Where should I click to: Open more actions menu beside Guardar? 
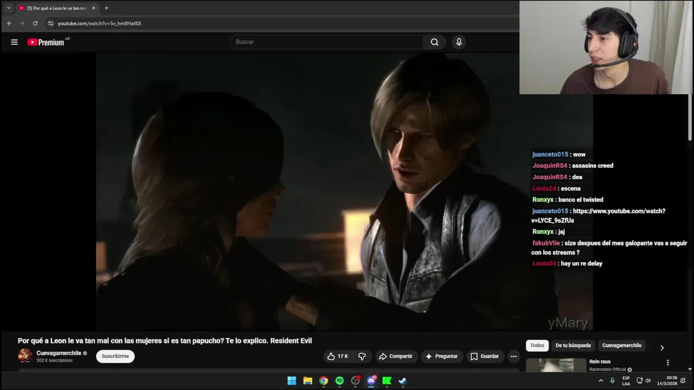[513, 356]
